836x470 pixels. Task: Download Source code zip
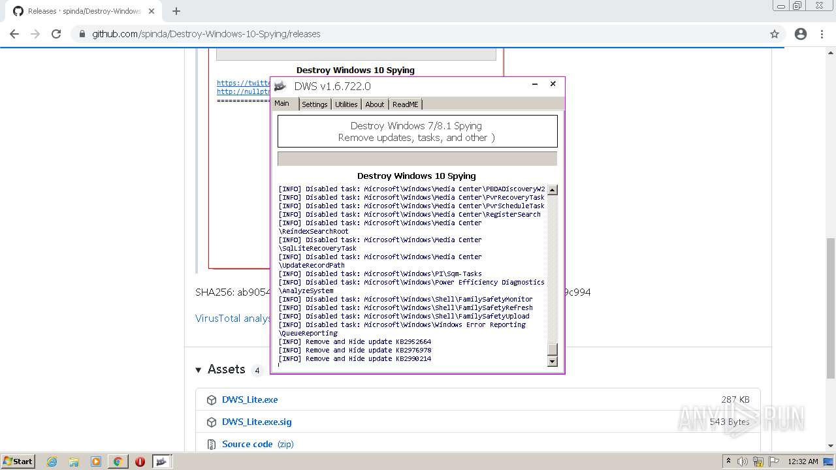point(258,444)
